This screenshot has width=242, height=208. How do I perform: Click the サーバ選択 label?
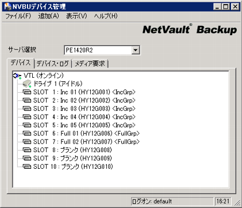pyautogui.click(x=22, y=50)
